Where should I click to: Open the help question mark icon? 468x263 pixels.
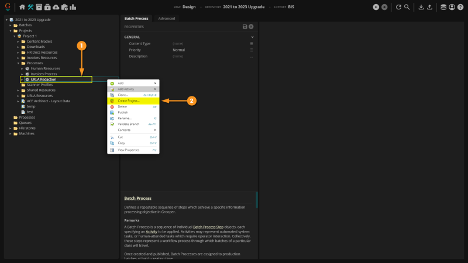tap(460, 7)
